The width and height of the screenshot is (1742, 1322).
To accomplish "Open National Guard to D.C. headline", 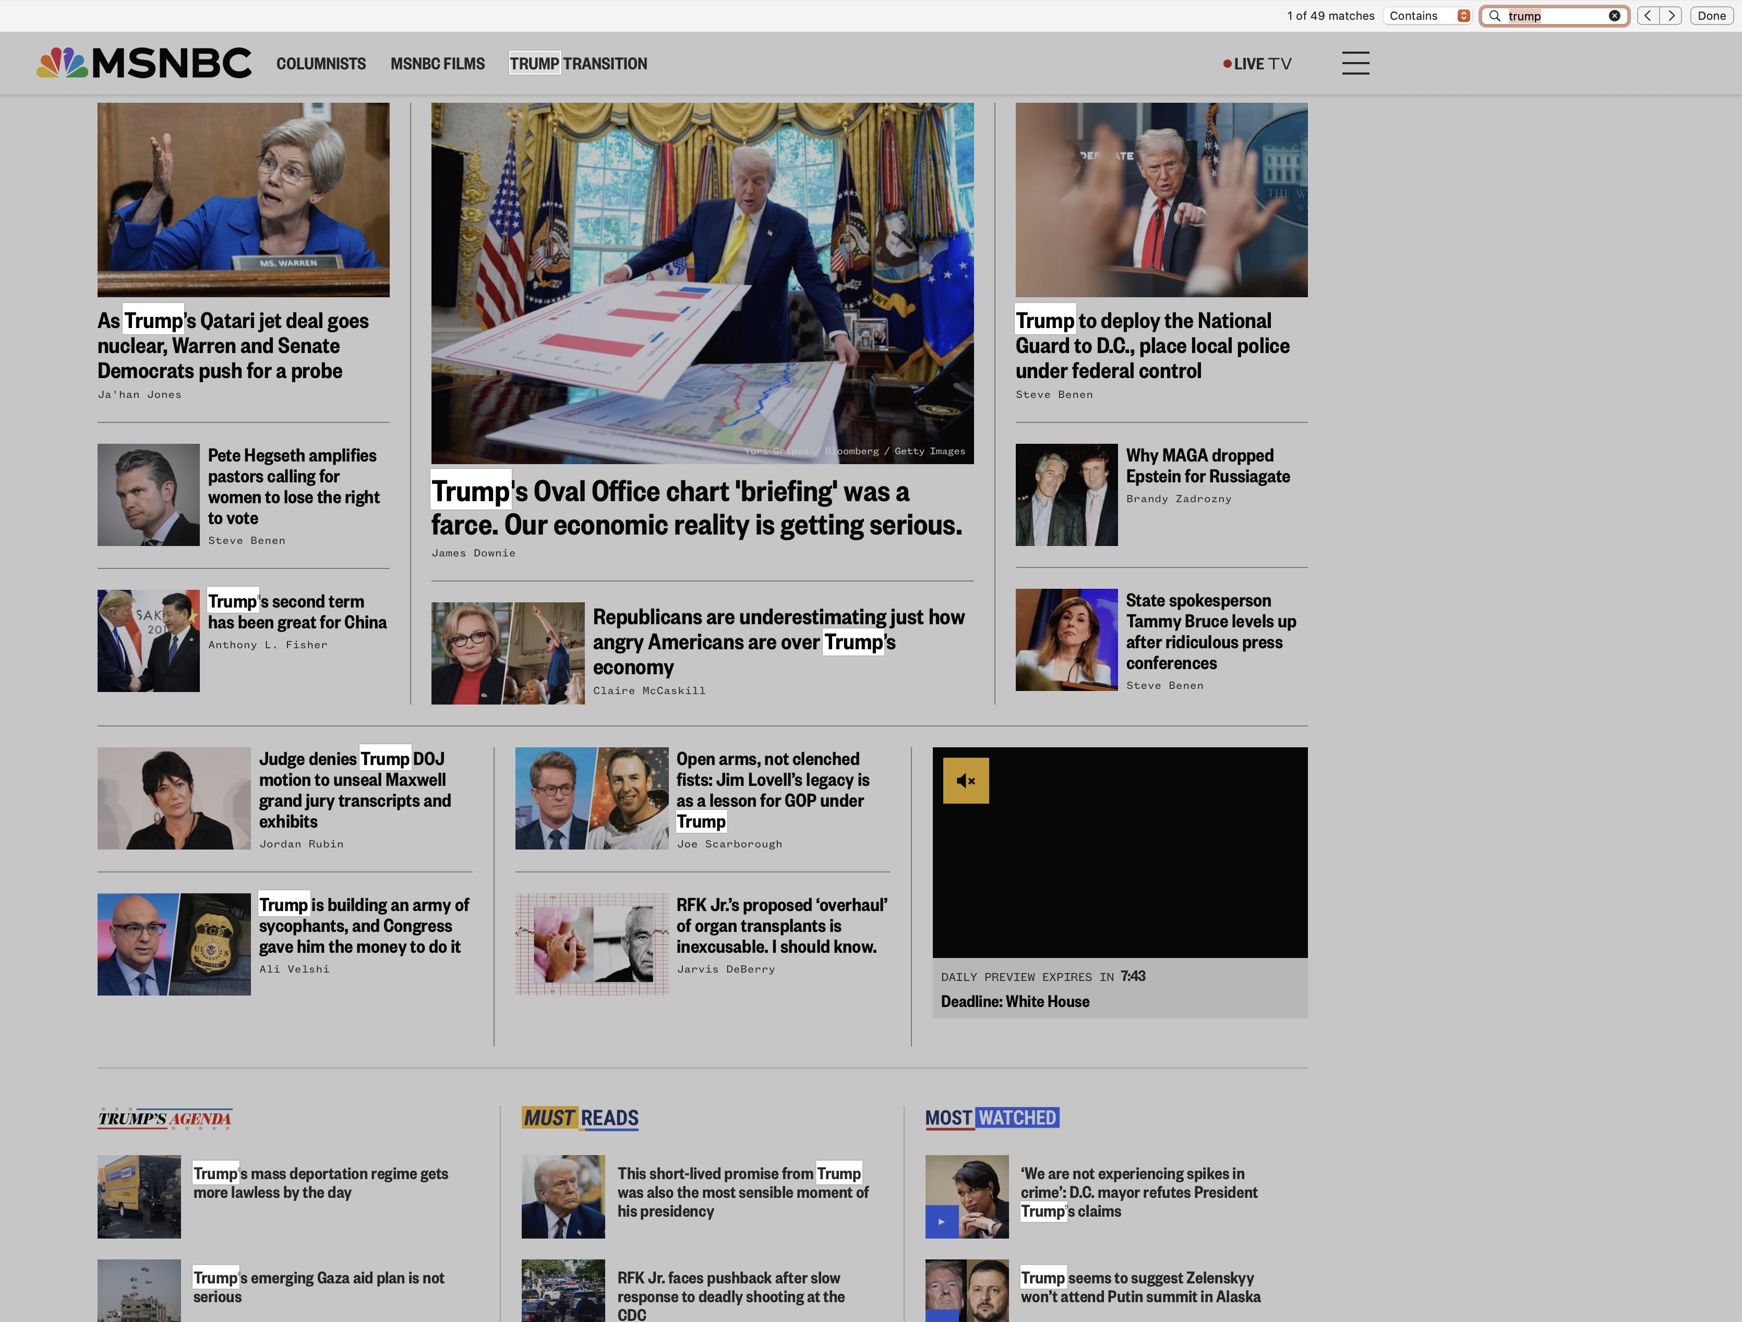I will pyautogui.click(x=1152, y=346).
